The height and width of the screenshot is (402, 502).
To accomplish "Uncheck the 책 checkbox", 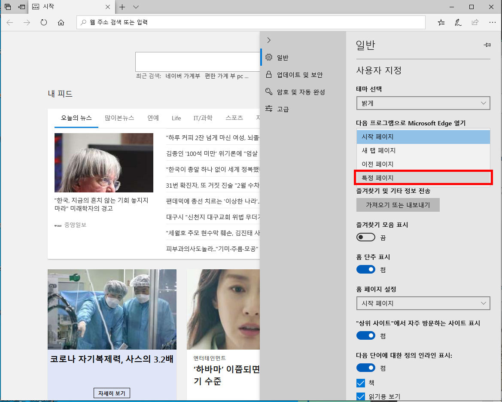I will coord(360,383).
